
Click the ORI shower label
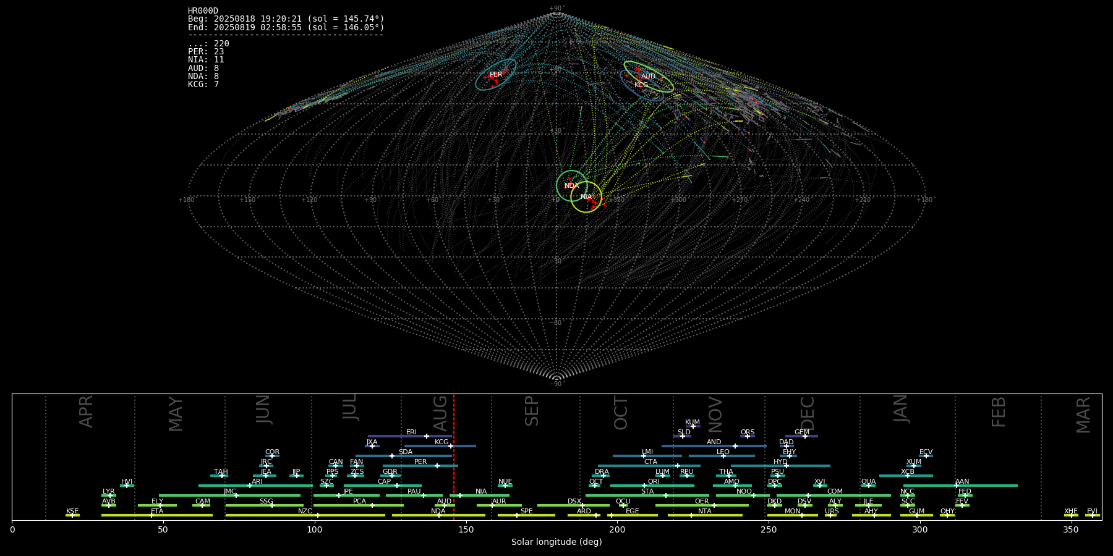(654, 482)
